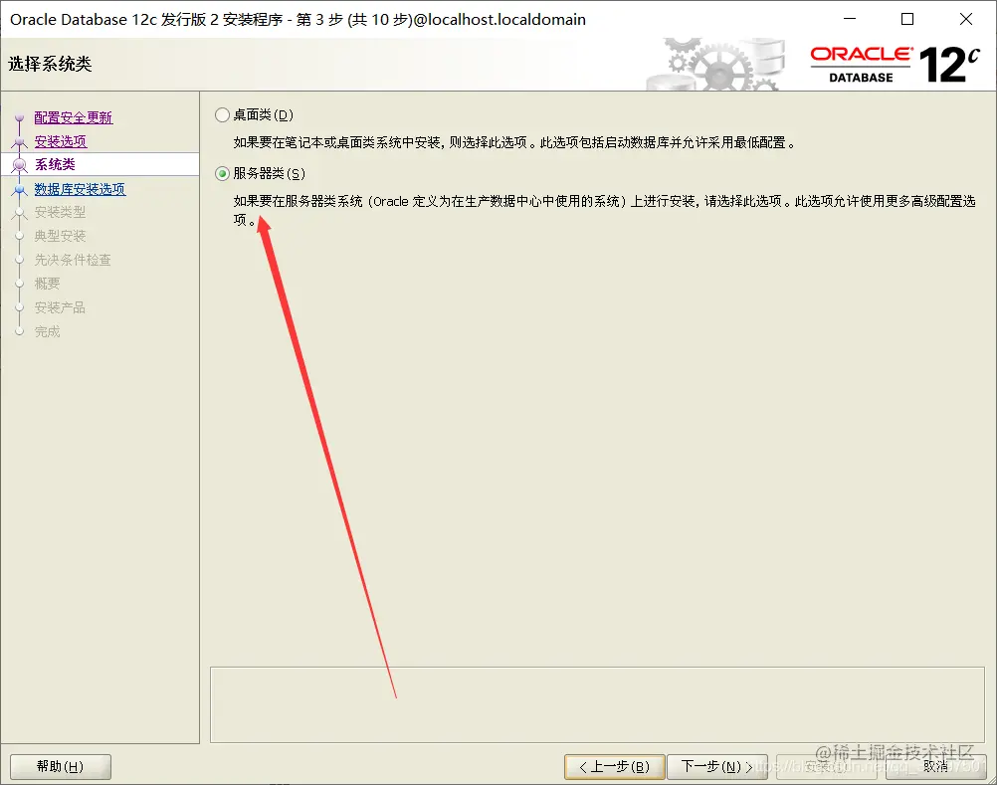Click the message text area at bottom
Screen dimensions: 997x785
(x=597, y=705)
